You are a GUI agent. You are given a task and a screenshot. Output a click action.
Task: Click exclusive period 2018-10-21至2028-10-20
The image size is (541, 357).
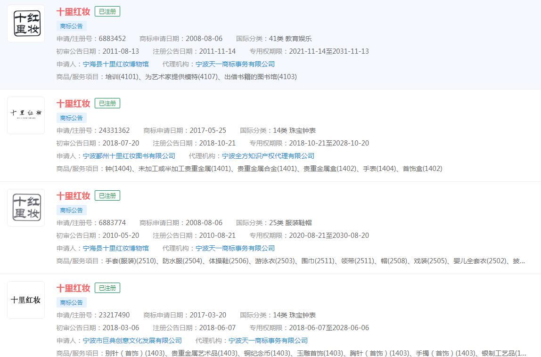[x=329, y=143]
